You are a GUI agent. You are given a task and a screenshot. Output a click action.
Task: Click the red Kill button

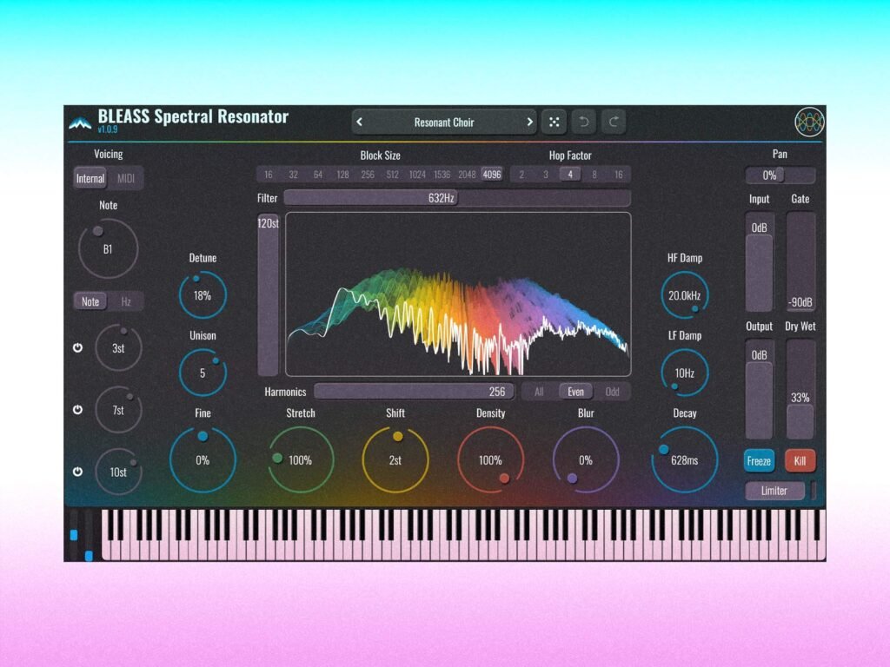coord(800,460)
